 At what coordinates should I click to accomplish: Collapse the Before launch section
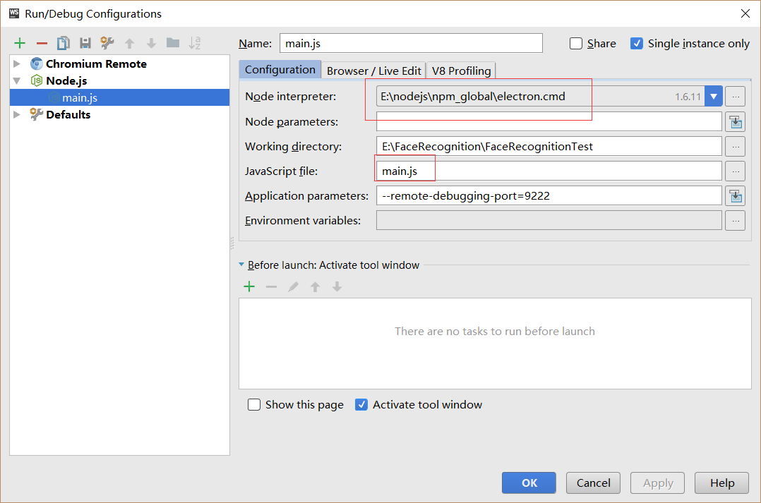tap(241, 265)
